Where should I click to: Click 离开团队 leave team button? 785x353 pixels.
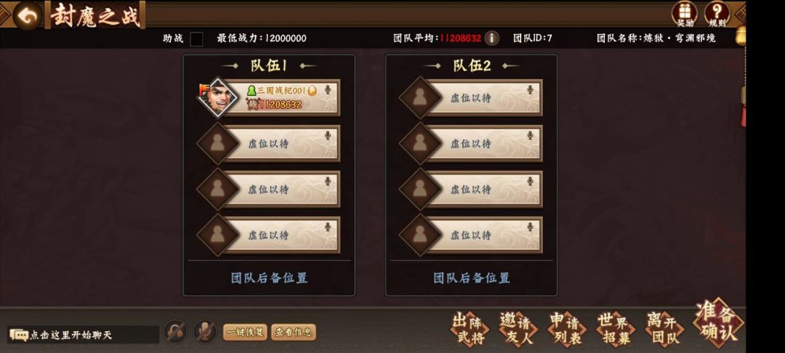[x=664, y=330]
